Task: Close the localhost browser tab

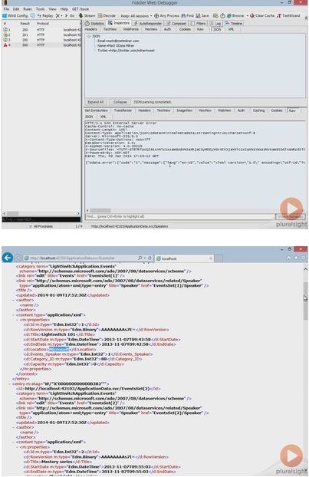Action: 211,258
